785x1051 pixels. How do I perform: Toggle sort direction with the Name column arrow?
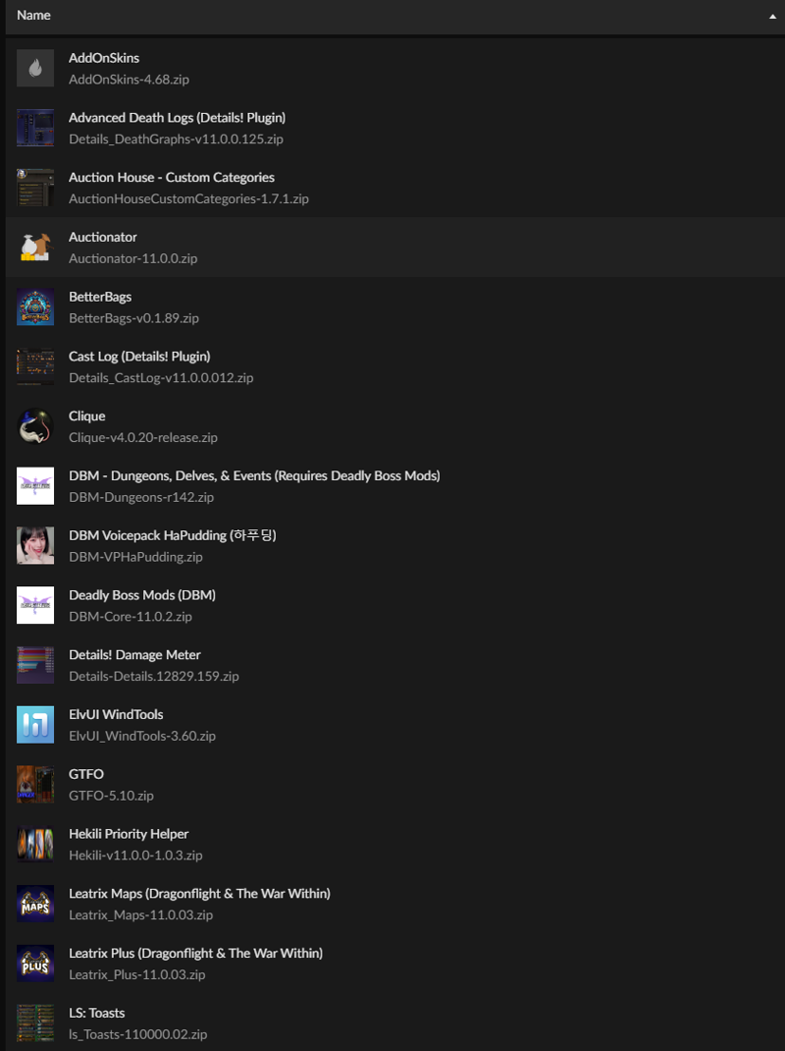click(772, 16)
